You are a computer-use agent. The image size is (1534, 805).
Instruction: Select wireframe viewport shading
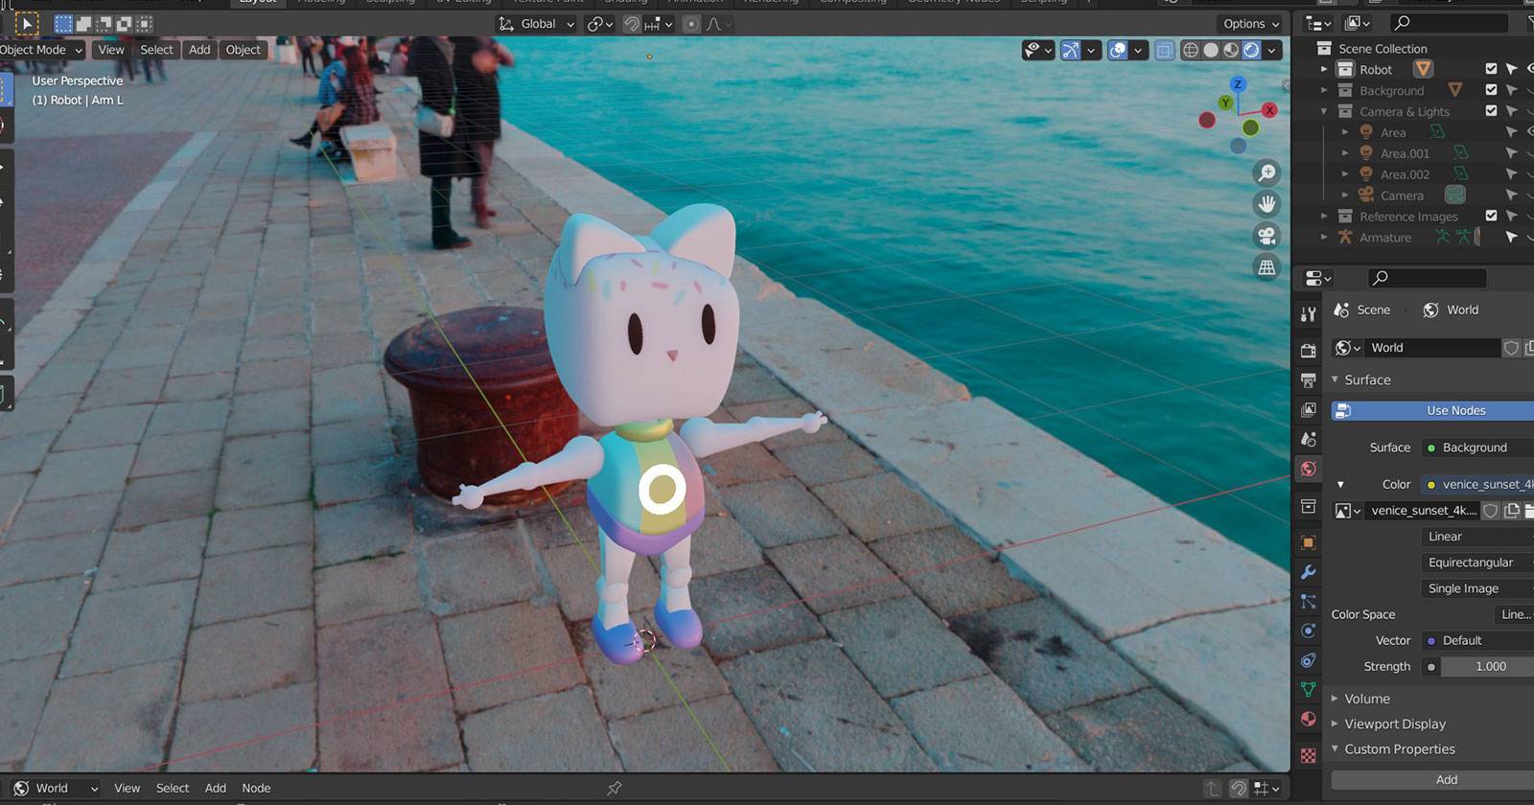1191,50
